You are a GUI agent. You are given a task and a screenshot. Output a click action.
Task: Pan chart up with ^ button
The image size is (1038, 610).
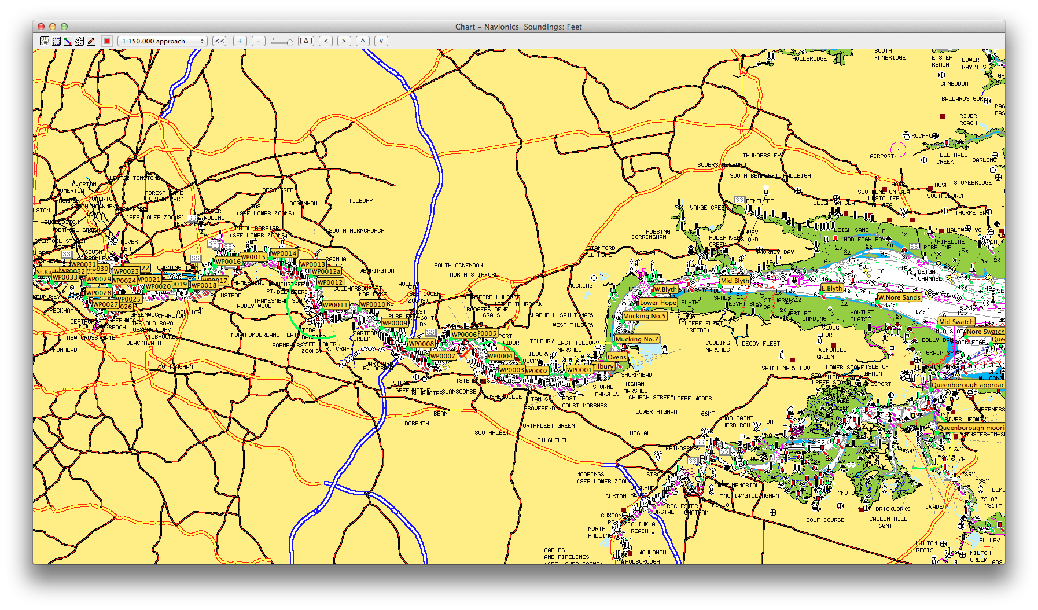(363, 41)
